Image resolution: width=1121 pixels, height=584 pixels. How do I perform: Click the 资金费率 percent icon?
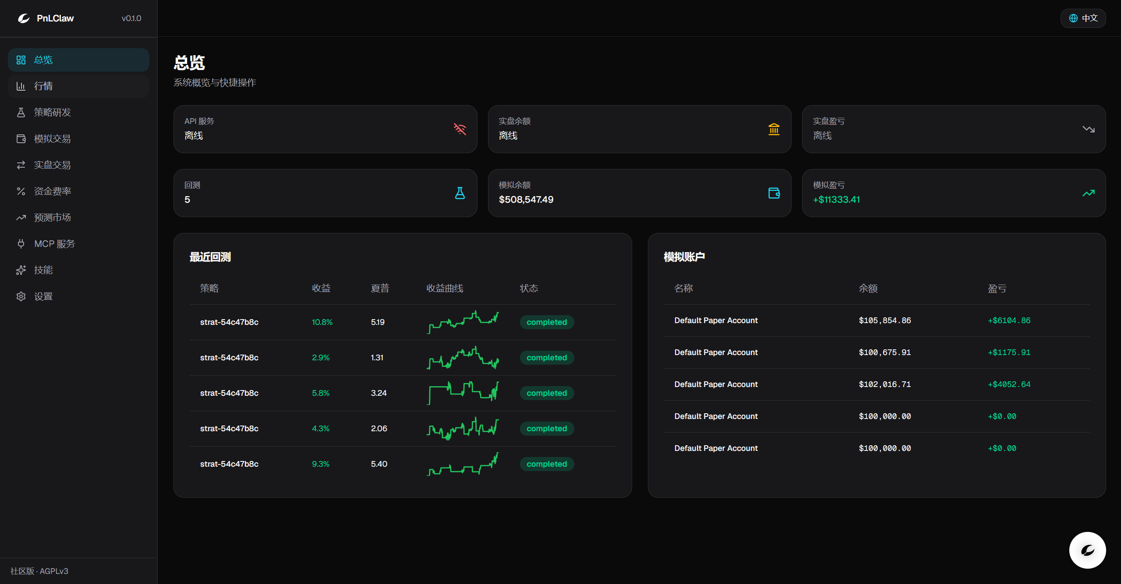pos(21,191)
